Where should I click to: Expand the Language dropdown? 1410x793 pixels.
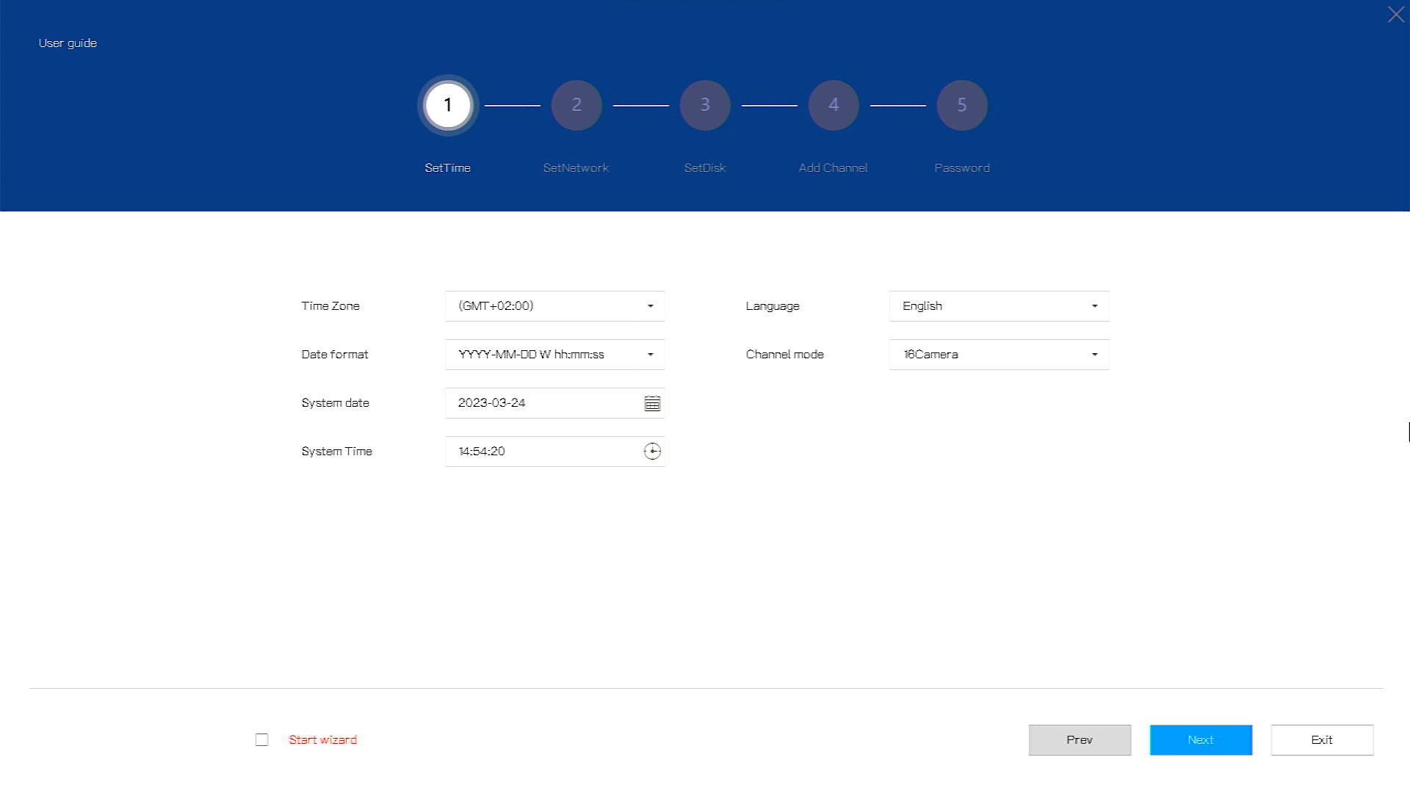click(x=999, y=306)
